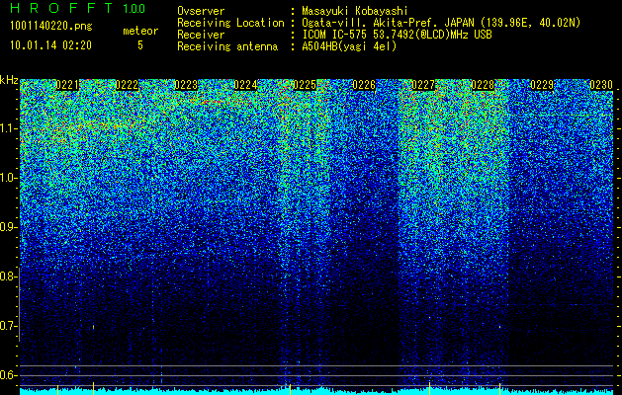Click the 0.8 kHz axis label
Image resolution: width=622 pixels, height=395 pixels.
click(x=8, y=276)
